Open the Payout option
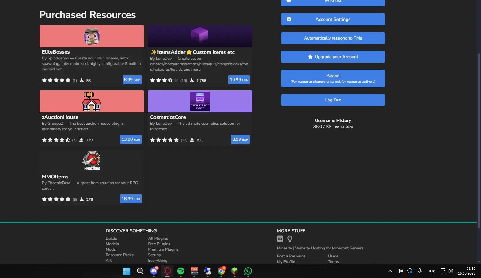 pos(333,78)
